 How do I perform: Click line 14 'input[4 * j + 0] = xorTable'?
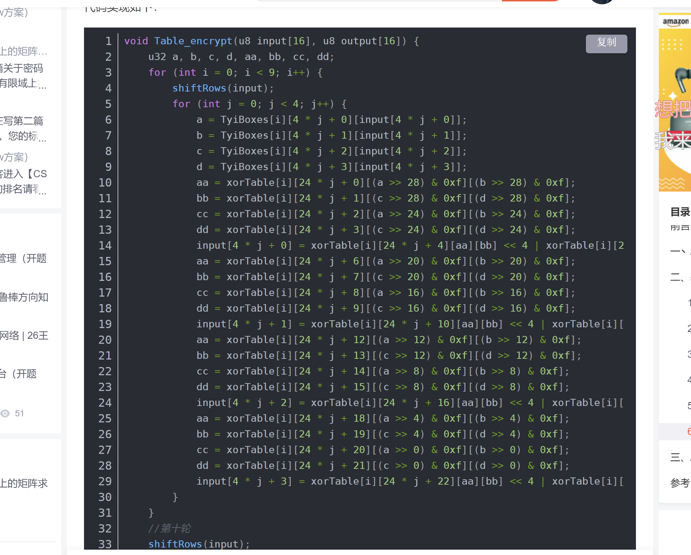tap(410, 246)
